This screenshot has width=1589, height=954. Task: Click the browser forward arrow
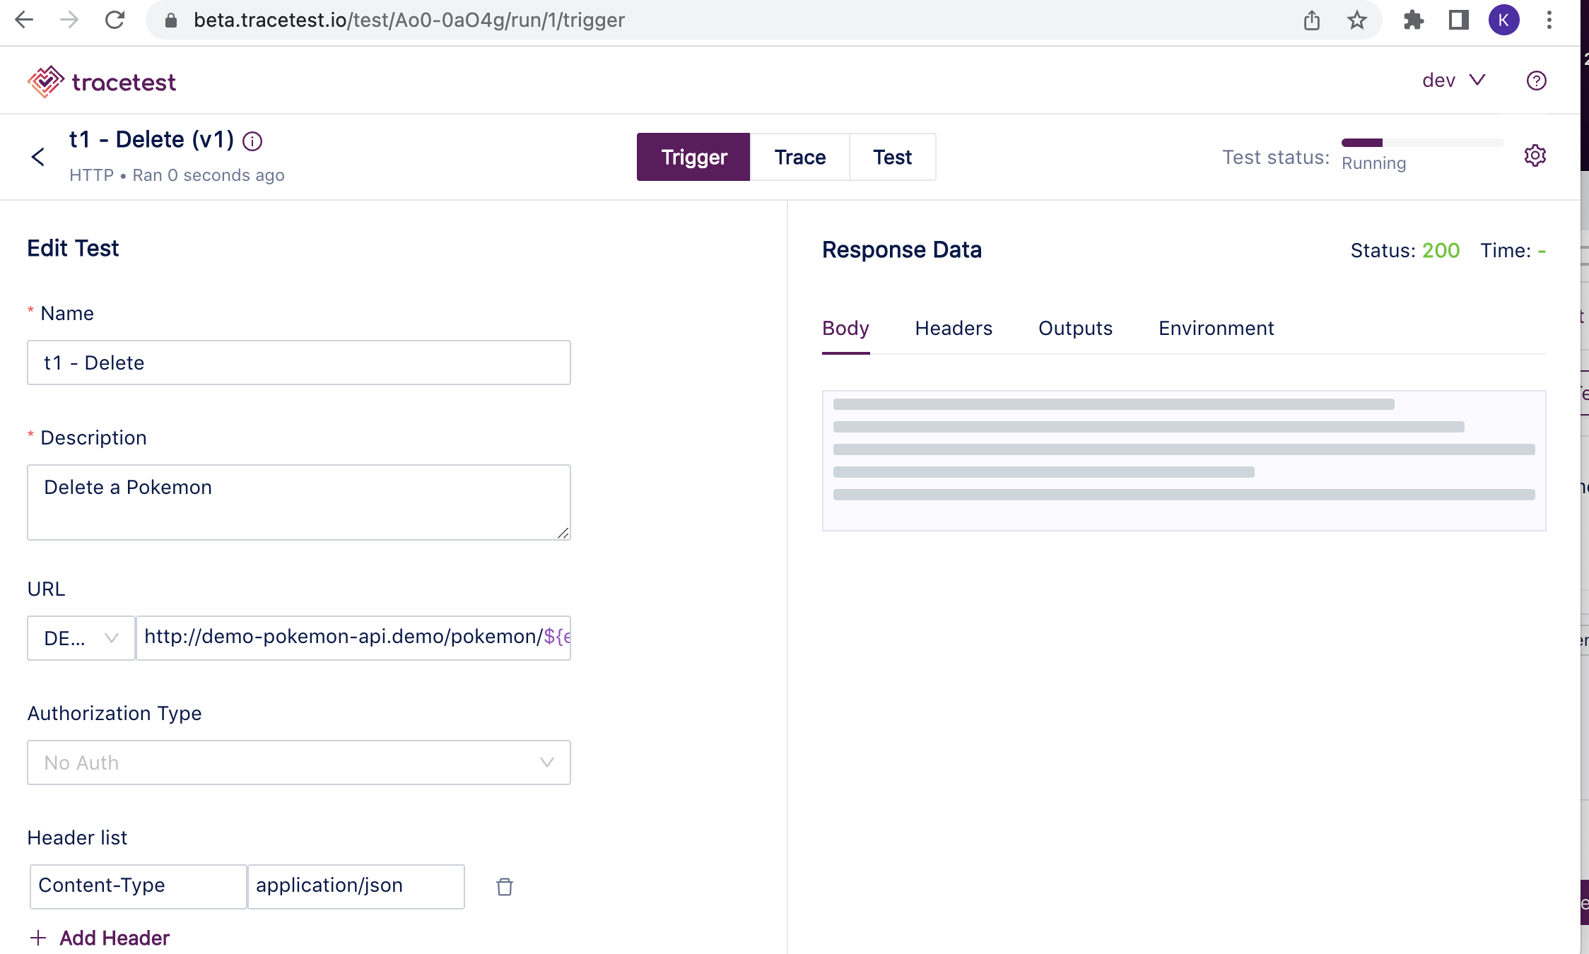pyautogui.click(x=69, y=20)
